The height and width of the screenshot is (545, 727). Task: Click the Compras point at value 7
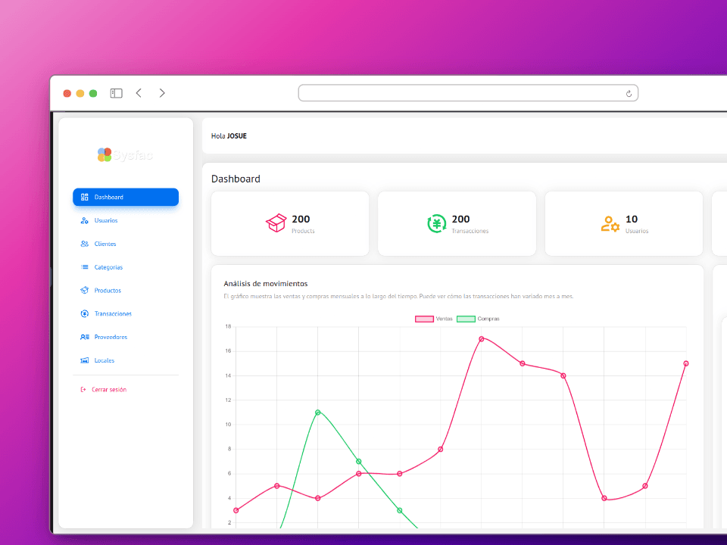click(x=358, y=462)
